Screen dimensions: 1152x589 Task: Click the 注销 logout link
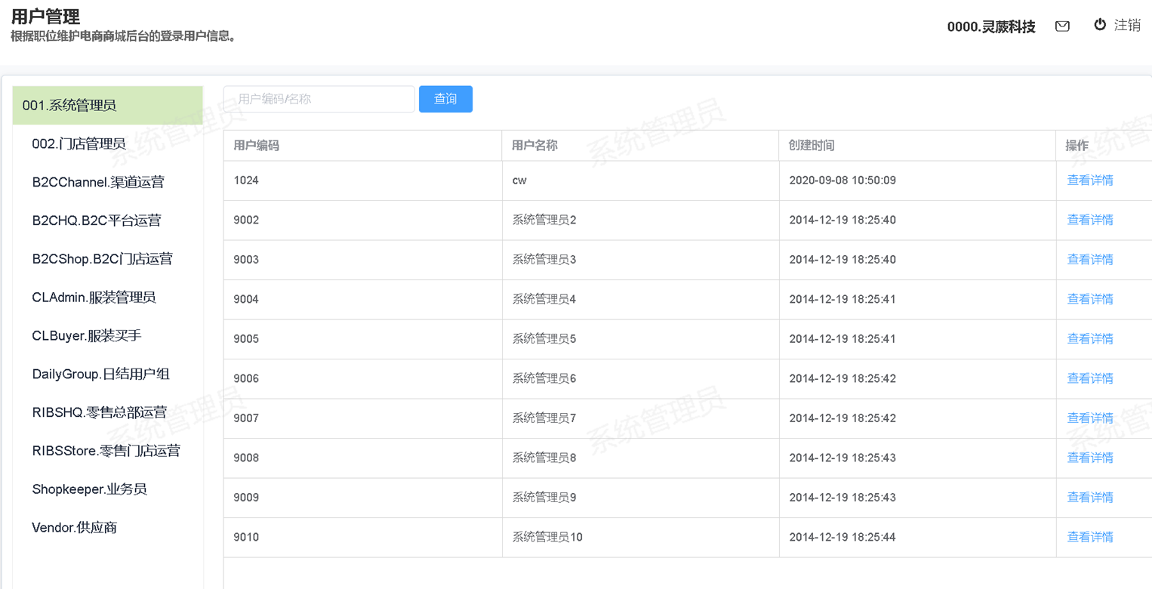[x=1127, y=25]
